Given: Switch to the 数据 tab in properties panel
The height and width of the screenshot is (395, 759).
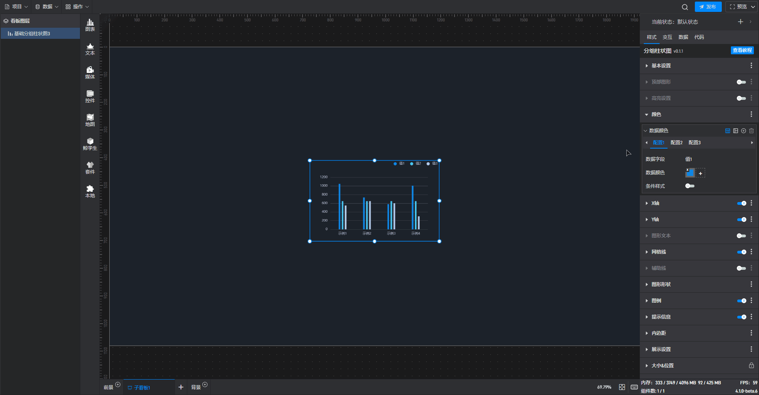Looking at the screenshot, I should coord(683,37).
